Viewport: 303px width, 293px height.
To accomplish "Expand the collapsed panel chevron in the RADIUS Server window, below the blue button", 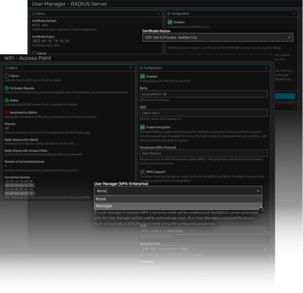I will pos(294,108).
